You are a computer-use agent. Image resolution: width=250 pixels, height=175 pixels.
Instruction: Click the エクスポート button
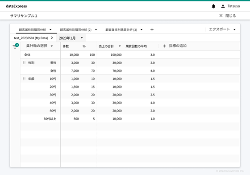pyautogui.click(x=219, y=29)
